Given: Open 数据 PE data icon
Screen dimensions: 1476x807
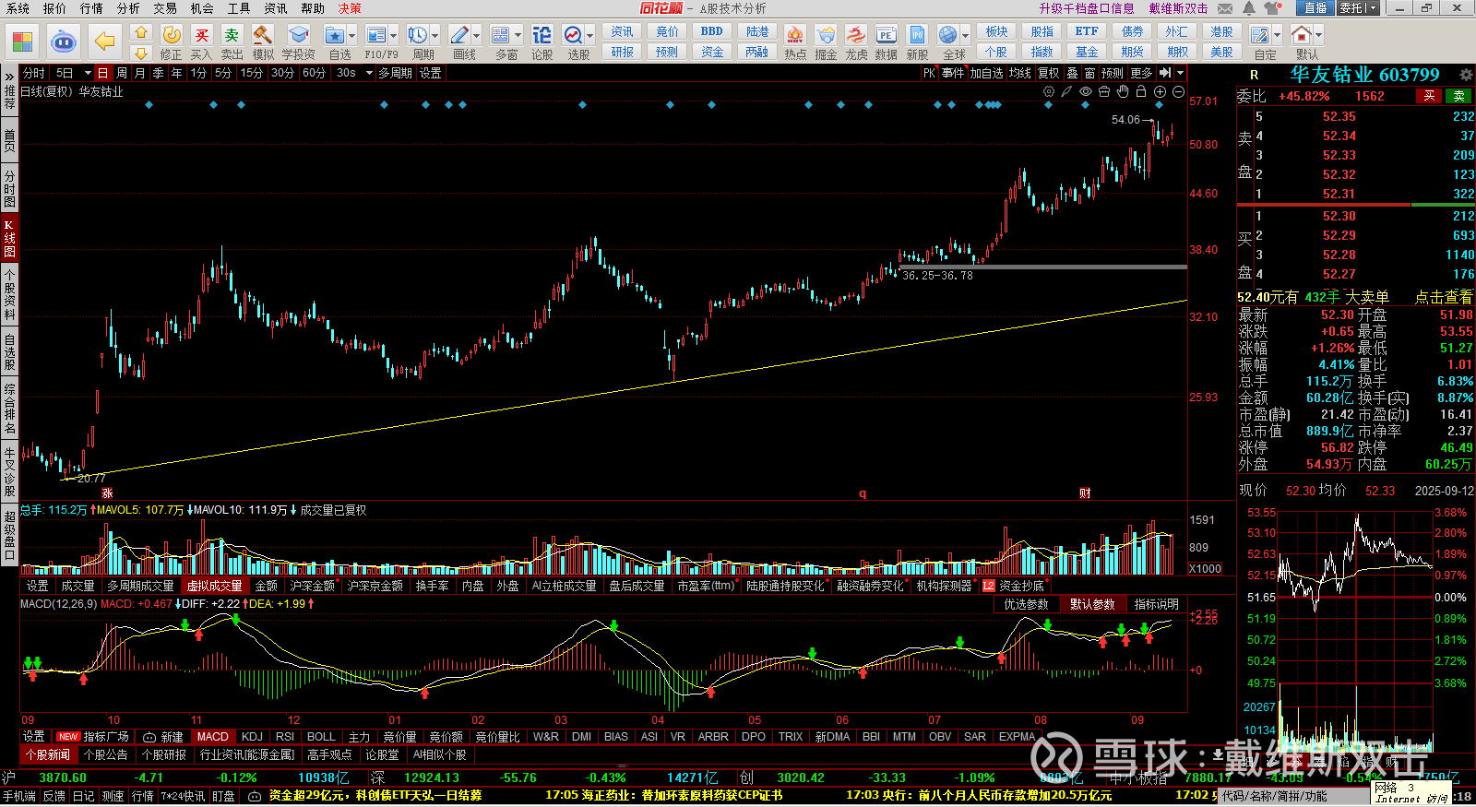Looking at the screenshot, I should 886,42.
